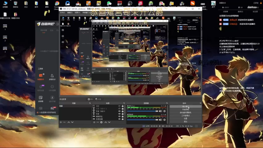Pop out the 混音器 dock panel
Screen dimensions: 263x148
click(x=167, y=103)
